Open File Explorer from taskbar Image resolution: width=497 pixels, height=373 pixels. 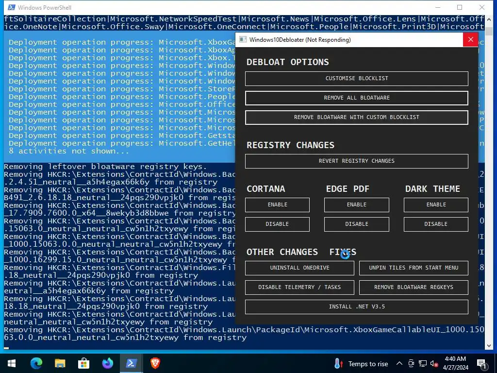(60, 363)
